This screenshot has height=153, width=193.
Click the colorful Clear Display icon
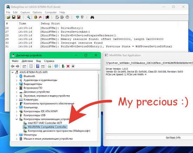[47, 17]
